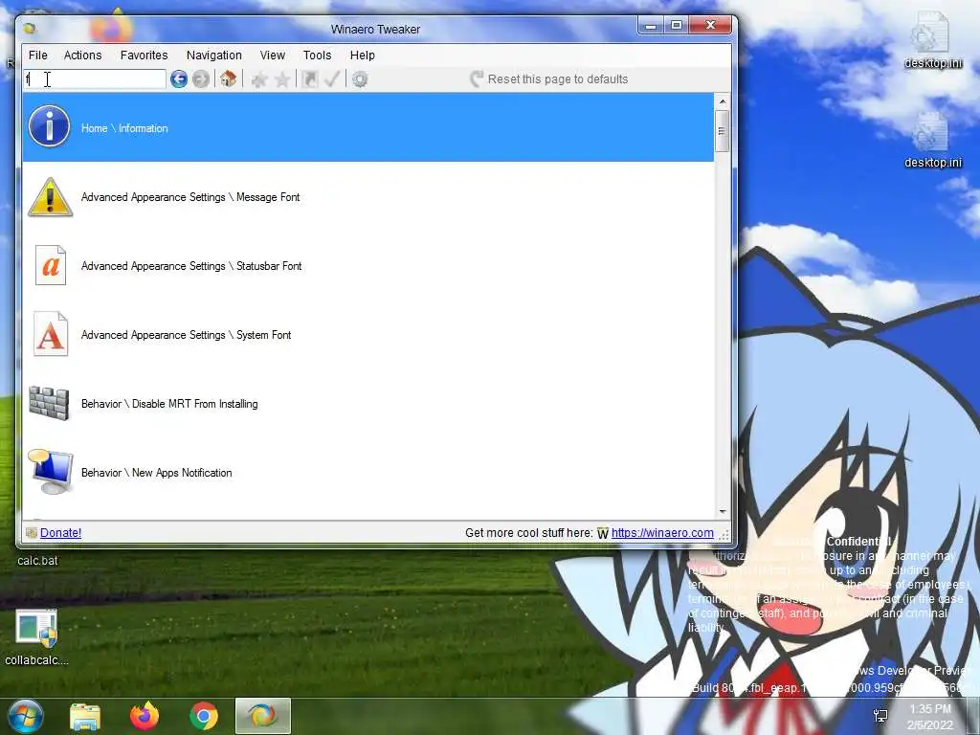Select calc.bat file on desktop
Image resolution: width=980 pixels, height=735 pixels.
point(37,561)
